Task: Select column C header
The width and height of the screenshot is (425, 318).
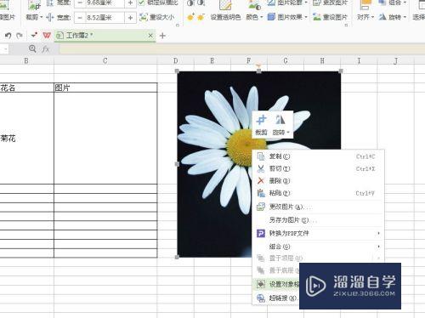Action: click(x=105, y=60)
